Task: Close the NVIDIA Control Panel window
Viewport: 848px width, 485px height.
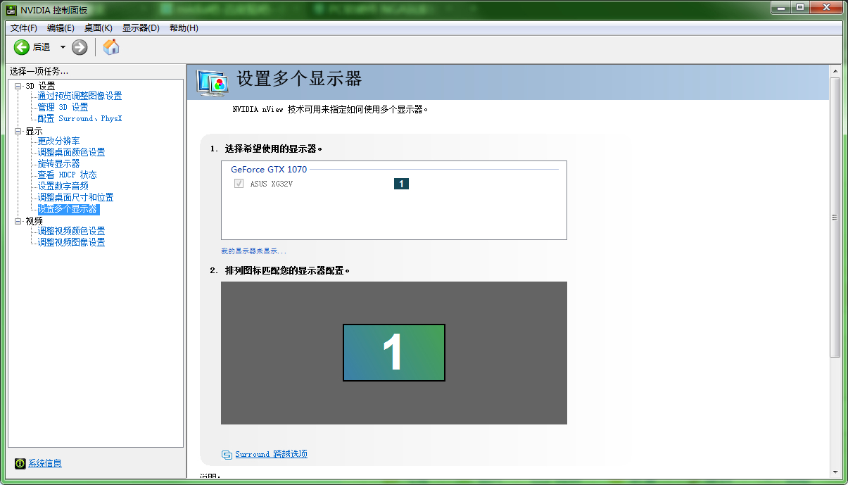Action: click(825, 7)
